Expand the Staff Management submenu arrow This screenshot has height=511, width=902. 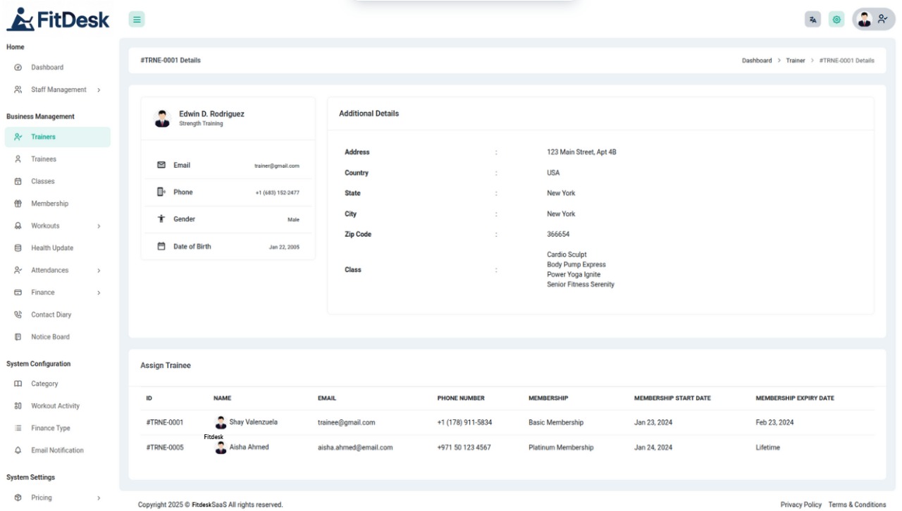click(x=99, y=90)
